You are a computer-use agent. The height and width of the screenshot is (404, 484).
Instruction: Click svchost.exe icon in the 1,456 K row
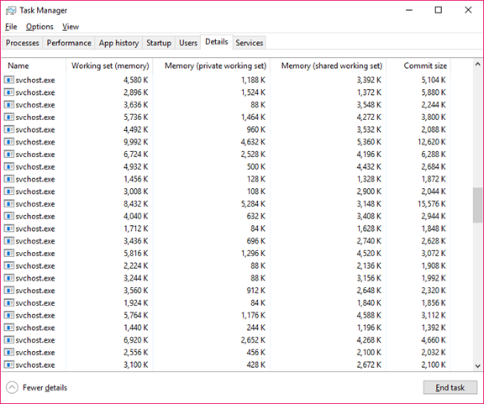click(x=9, y=179)
